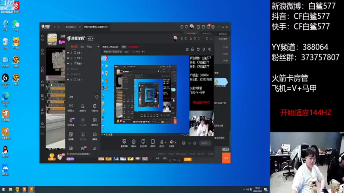Toggle visibility of the 文本 3 source
Image resolution: width=344 pixels, height=193 pixels.
click(68, 58)
